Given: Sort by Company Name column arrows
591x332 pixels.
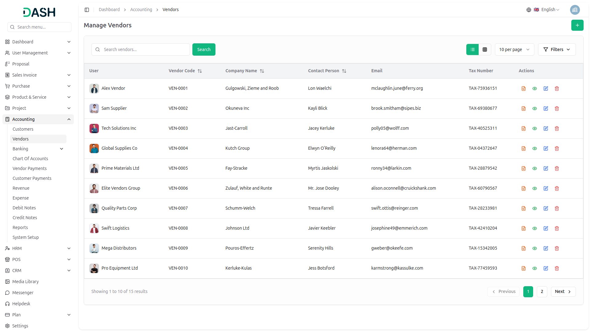Looking at the screenshot, I should 262,71.
